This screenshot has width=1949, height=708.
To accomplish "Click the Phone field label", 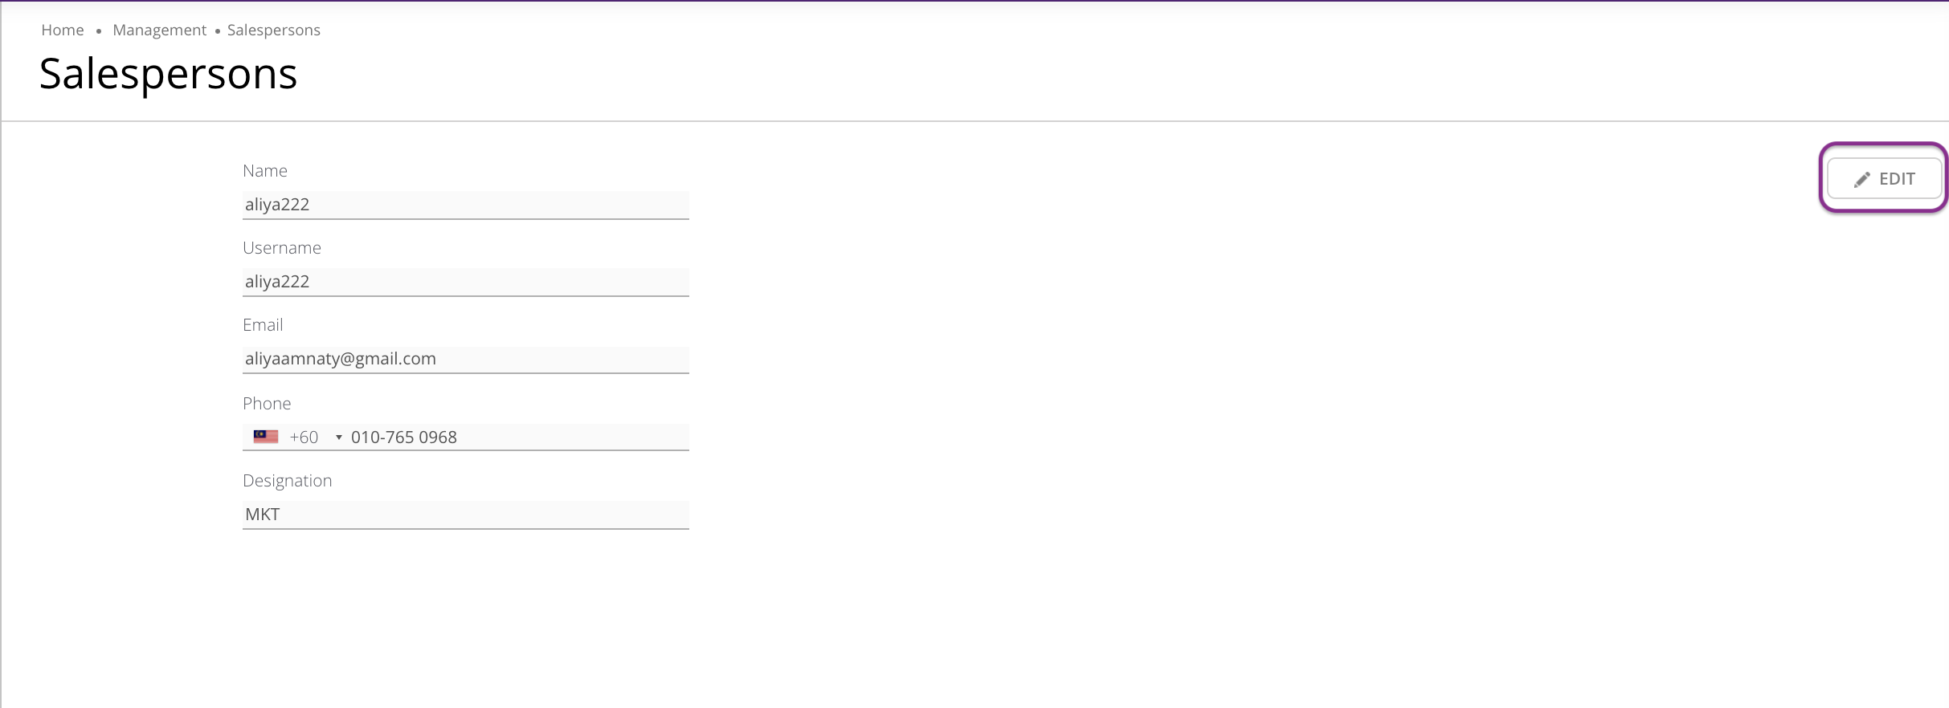I will click(x=267, y=404).
